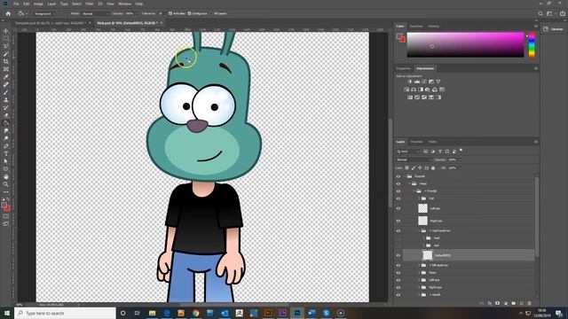568x319 pixels.
Task: Add a Brightness/Contrast adjustment
Action: pos(410,82)
